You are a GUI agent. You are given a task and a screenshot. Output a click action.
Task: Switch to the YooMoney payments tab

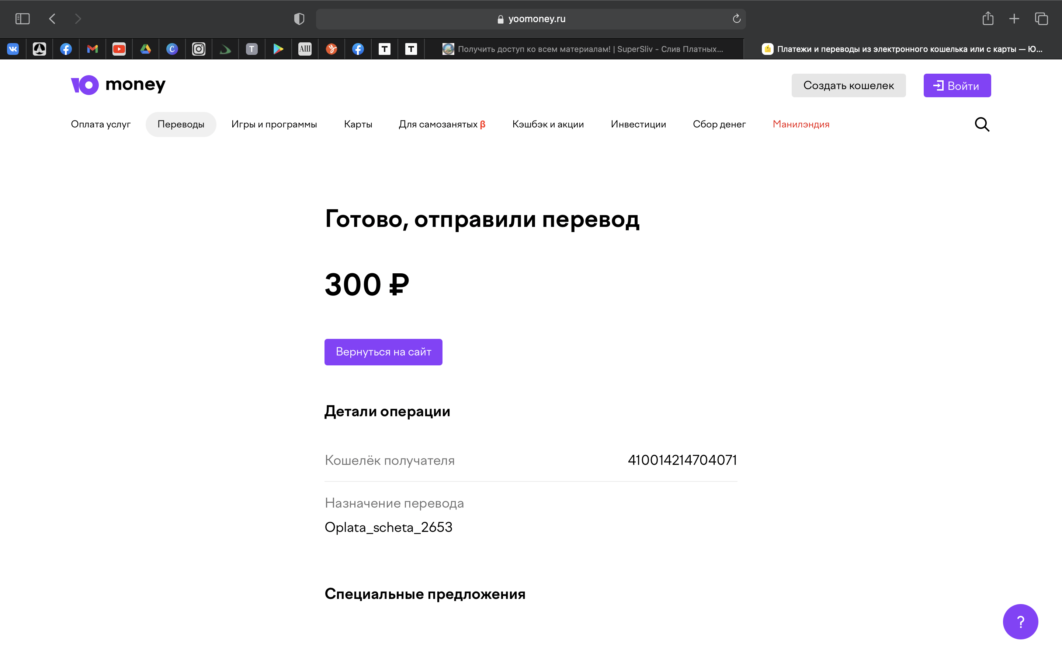(x=902, y=49)
